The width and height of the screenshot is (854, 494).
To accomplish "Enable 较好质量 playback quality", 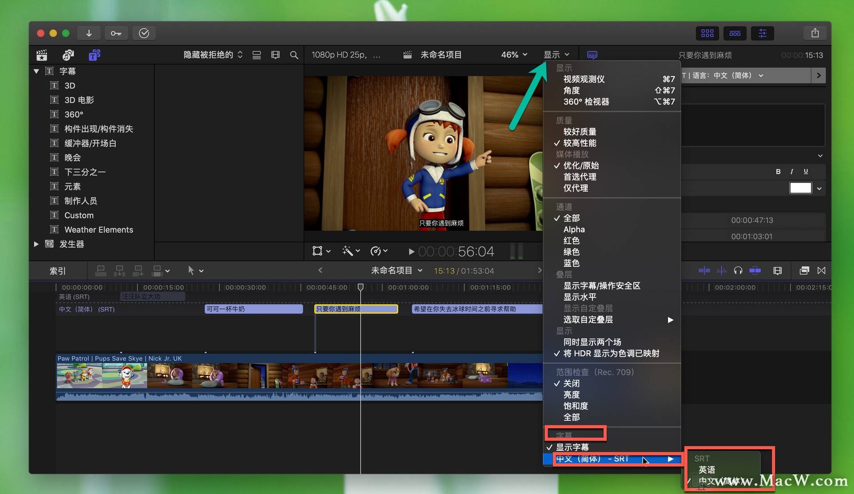I will (580, 131).
